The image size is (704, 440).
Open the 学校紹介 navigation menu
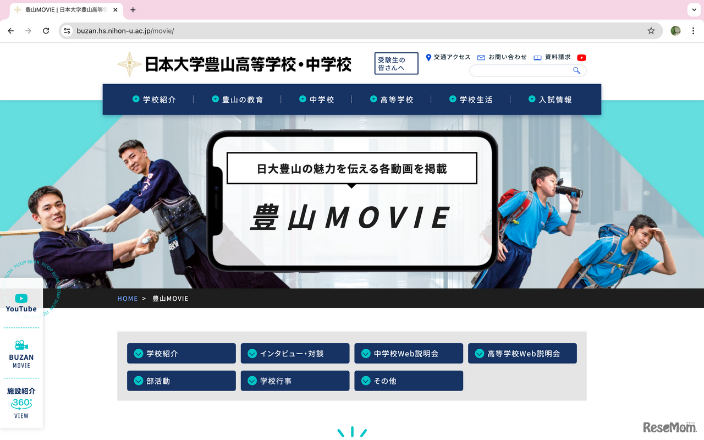pos(154,100)
